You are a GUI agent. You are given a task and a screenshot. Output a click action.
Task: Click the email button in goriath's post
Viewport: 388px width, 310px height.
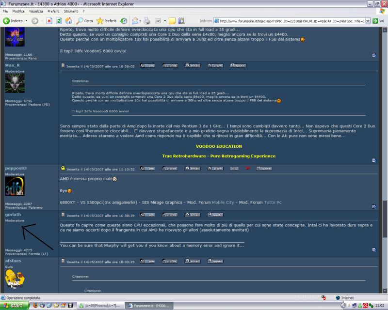[193, 215]
